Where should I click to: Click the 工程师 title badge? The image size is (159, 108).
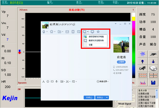(x=121, y=62)
